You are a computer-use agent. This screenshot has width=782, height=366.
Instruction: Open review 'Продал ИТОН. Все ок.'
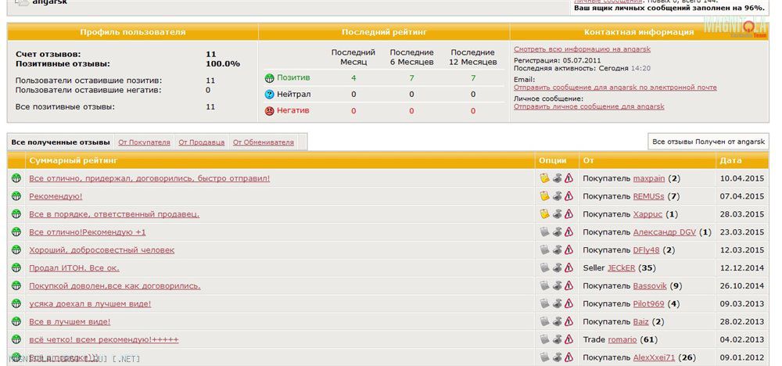(x=74, y=268)
